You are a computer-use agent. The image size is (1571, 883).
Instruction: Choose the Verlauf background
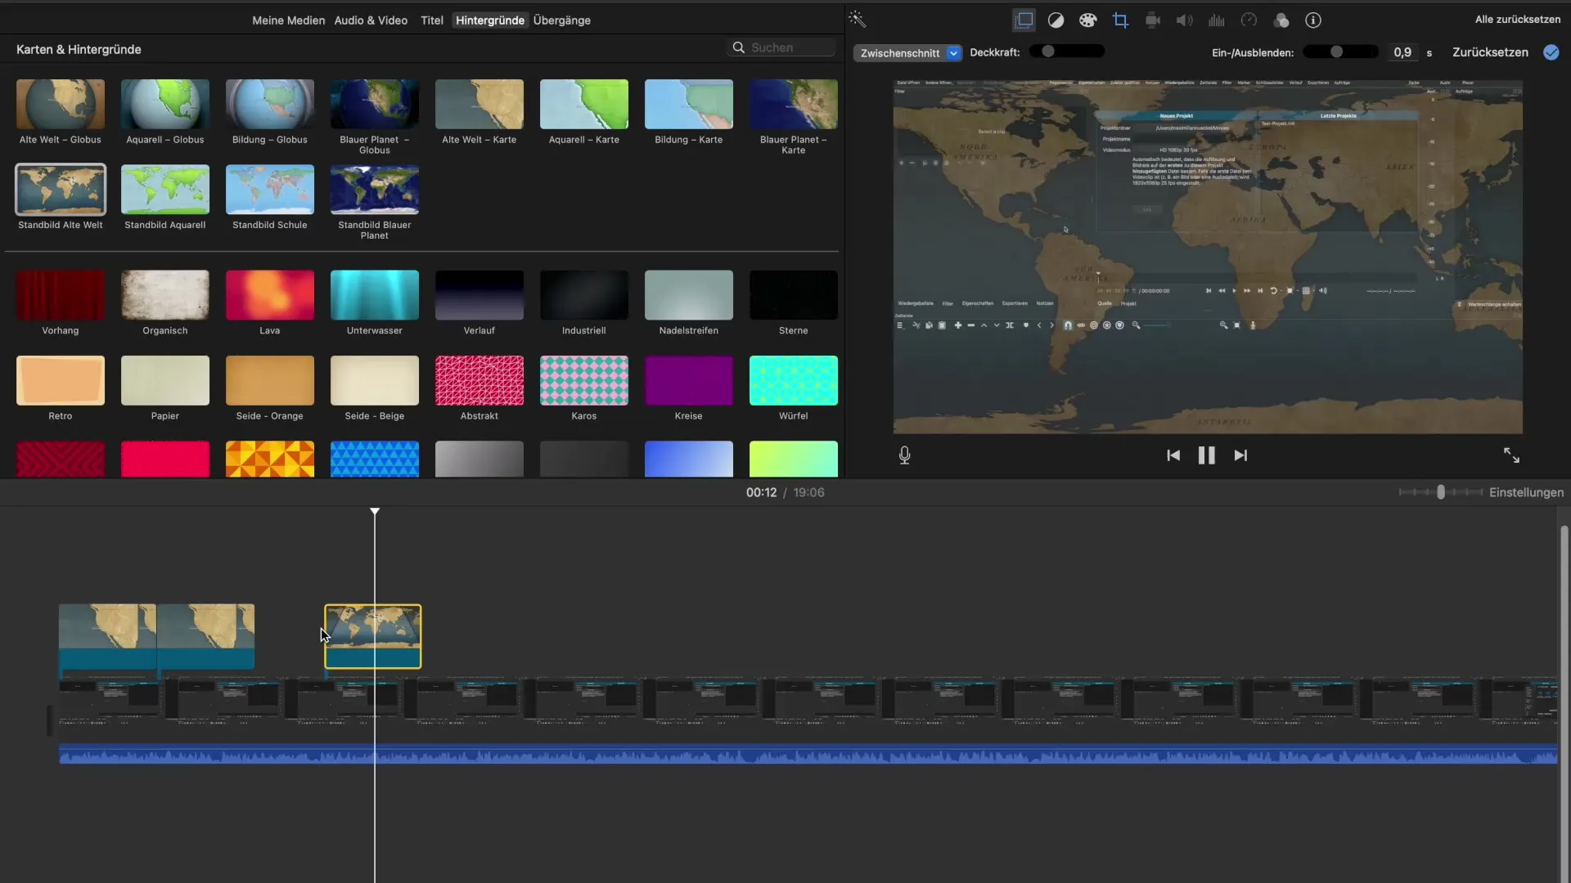[479, 295]
